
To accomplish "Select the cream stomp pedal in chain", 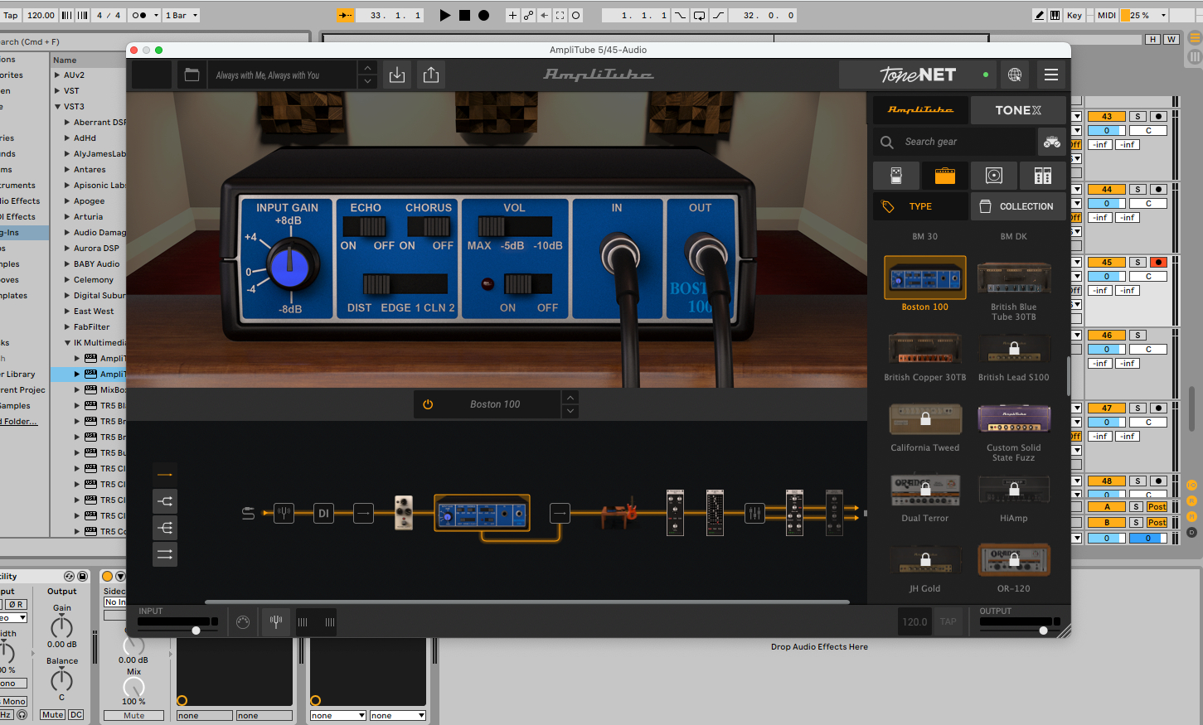I will 404,513.
